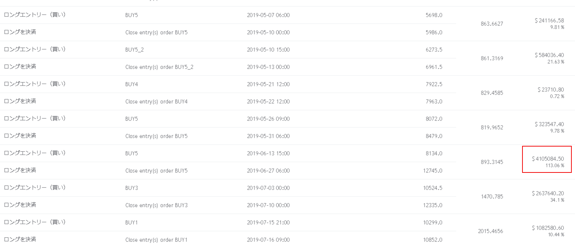
Task: Select the BUY4 entry signal cell
Action: point(131,84)
